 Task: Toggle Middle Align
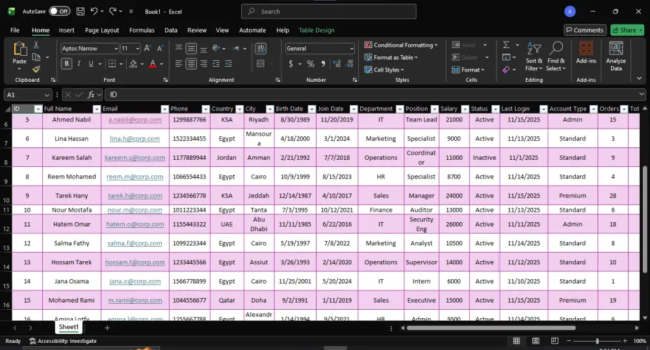[x=191, y=49]
